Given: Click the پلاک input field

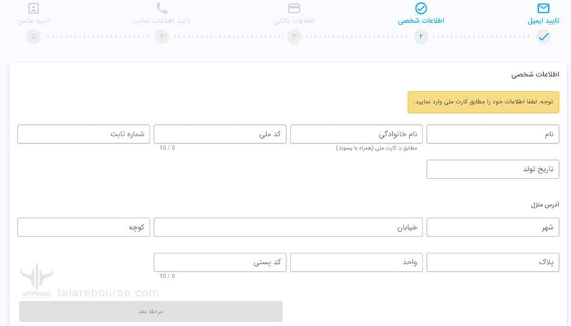Looking at the screenshot, I should [x=493, y=262].
